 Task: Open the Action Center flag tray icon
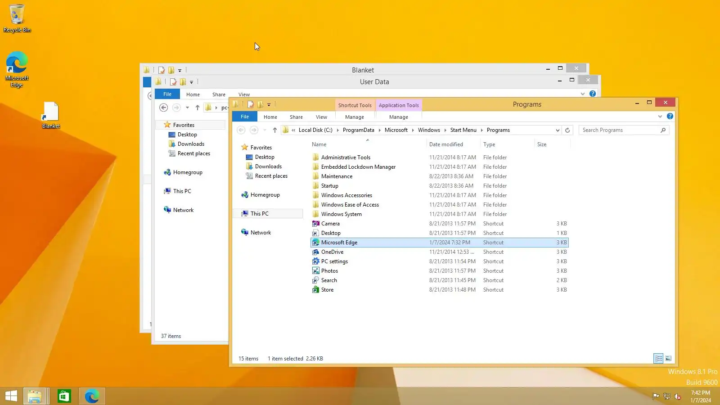(x=656, y=396)
